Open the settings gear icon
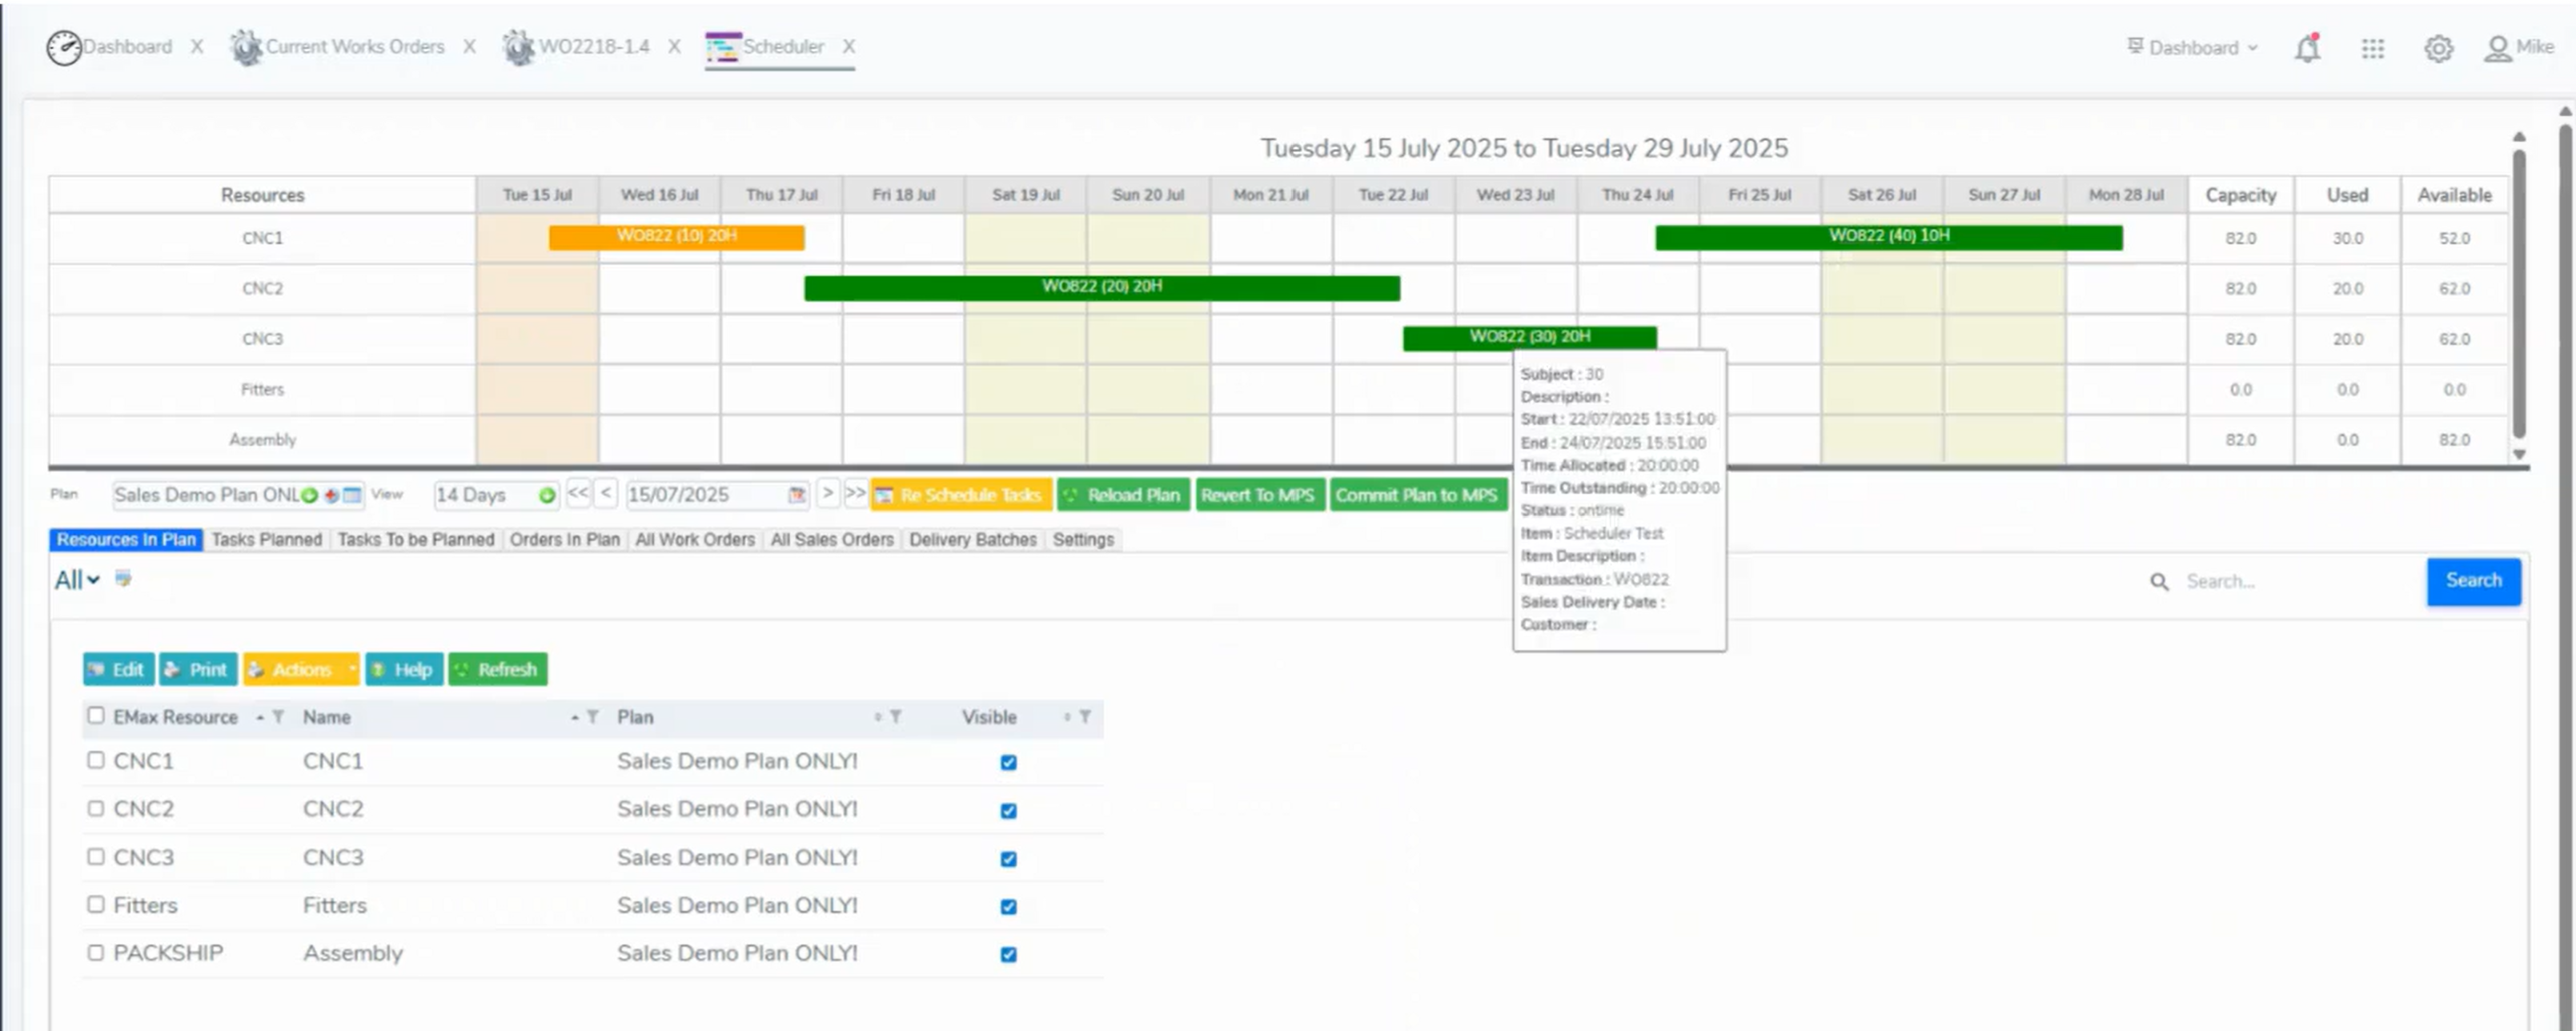This screenshot has height=1031, width=2576. click(2438, 48)
